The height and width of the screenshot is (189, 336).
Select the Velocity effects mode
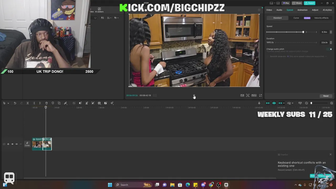pos(321,18)
